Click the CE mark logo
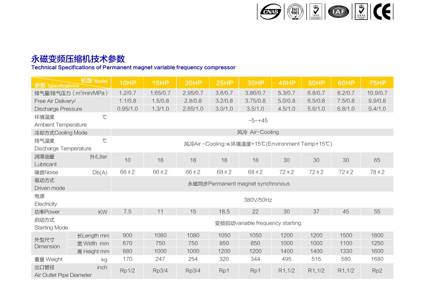This screenshot has height=285, width=426. tap(382, 11)
